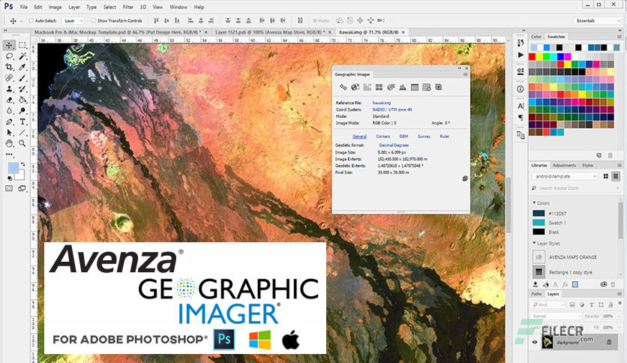Select the Rectangular Marquee tool

22,45
